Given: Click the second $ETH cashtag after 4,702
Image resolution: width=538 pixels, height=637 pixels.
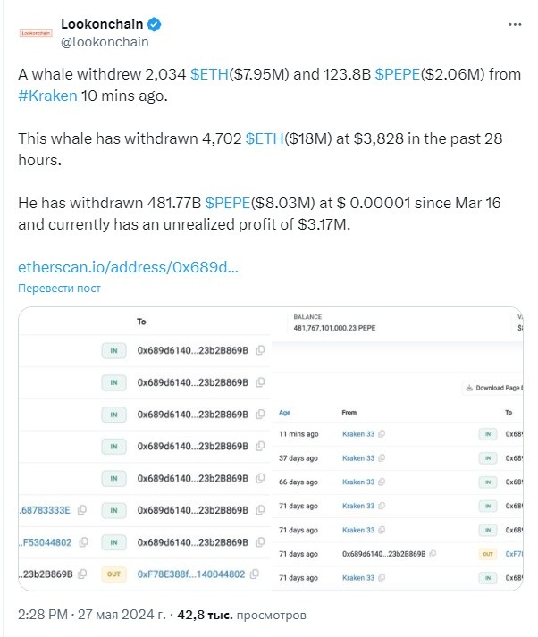Looking at the screenshot, I should pyautogui.click(x=265, y=138).
